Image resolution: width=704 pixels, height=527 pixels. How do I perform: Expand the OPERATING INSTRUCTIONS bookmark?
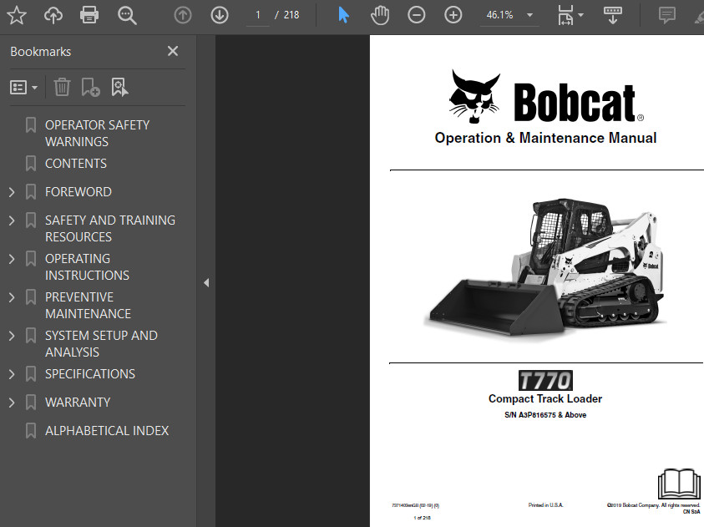(x=13, y=259)
